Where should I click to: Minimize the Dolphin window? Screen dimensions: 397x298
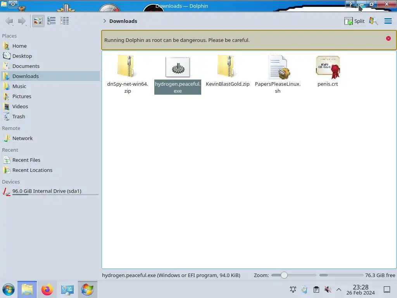coord(361,4)
